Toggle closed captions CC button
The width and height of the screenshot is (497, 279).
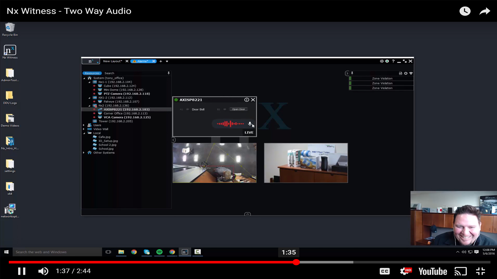(x=385, y=271)
